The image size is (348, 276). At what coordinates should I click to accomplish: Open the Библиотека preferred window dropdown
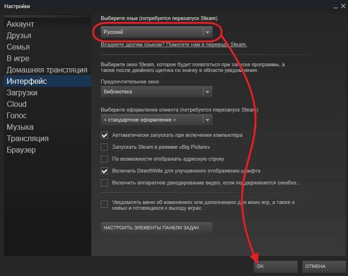tap(156, 92)
